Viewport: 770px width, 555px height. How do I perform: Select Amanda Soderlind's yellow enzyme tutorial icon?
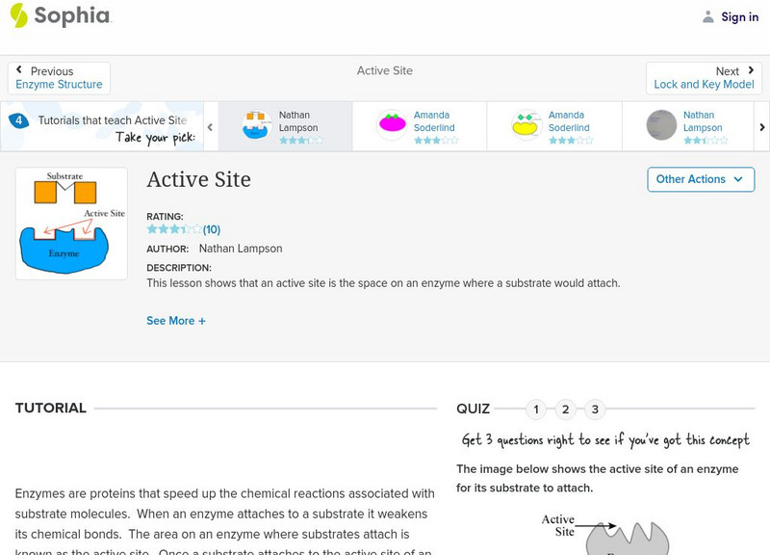click(526, 126)
